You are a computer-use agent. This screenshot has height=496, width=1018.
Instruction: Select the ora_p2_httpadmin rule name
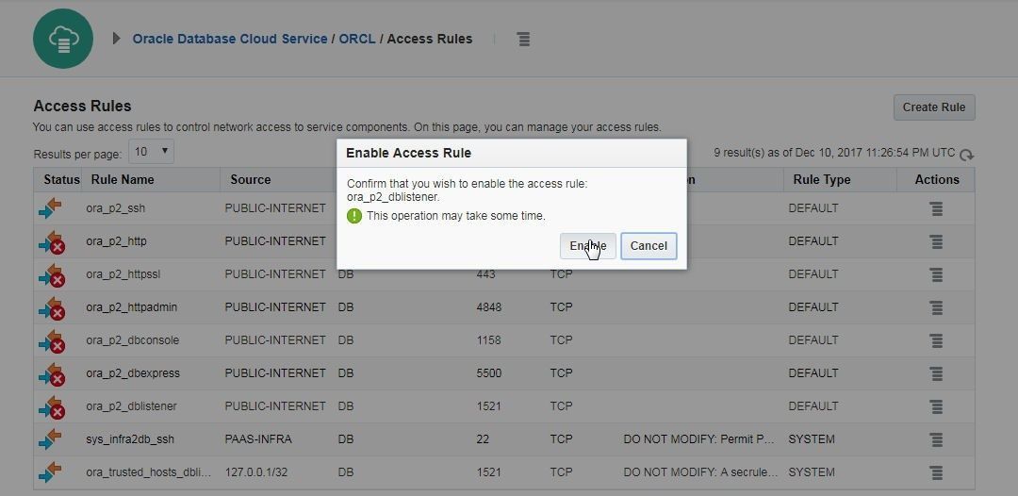132,307
